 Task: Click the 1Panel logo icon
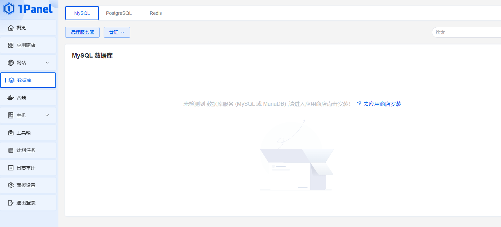9,9
